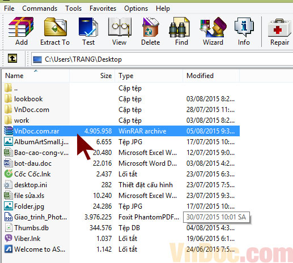Click the size value '4.905.958'
Image resolution: width=293 pixels, height=263 pixels.
98,131
